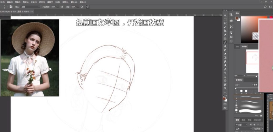Open the brush blending mode dropdown
The height and width of the screenshot is (132, 273).
tap(31, 7)
